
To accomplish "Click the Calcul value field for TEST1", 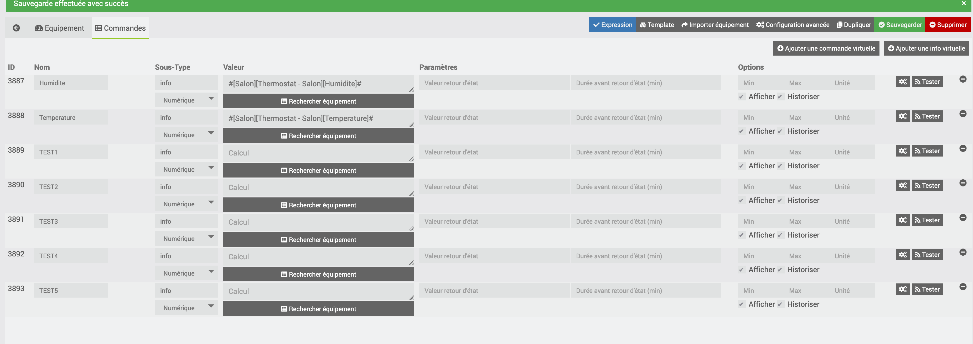I will point(318,153).
